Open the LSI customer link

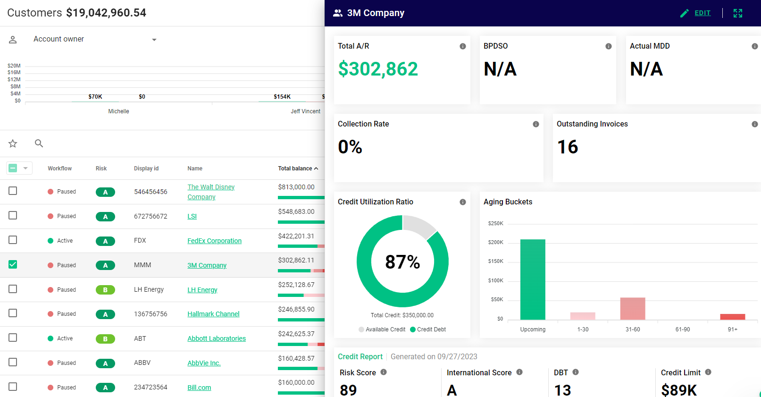[x=192, y=216]
